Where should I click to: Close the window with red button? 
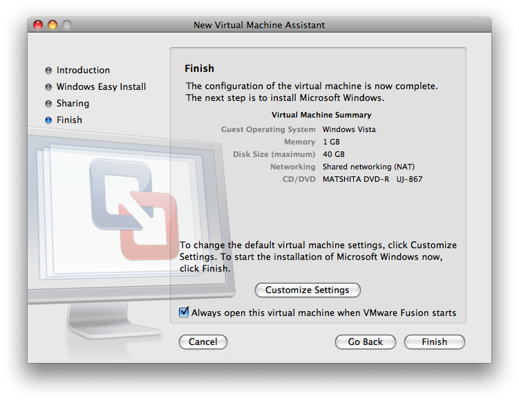tap(38, 25)
